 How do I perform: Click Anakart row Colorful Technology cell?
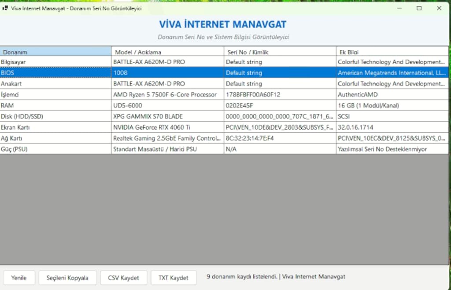coord(392,84)
